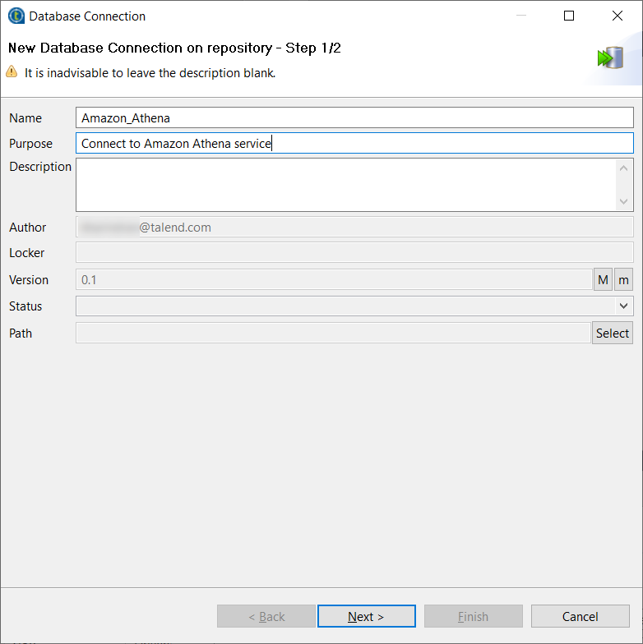Click the Version field showing 0.1

point(333,280)
